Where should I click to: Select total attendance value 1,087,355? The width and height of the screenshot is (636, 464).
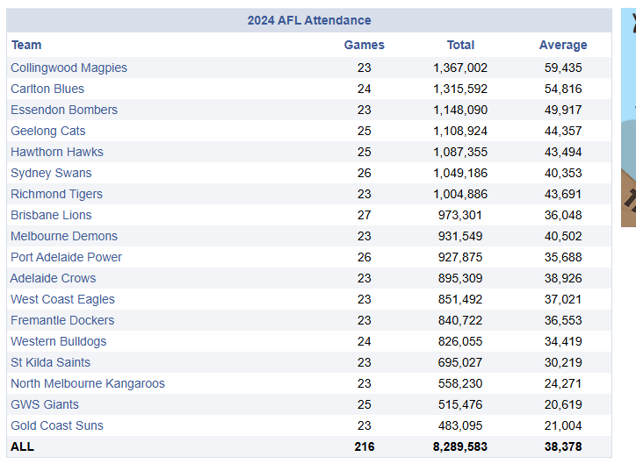[460, 152]
